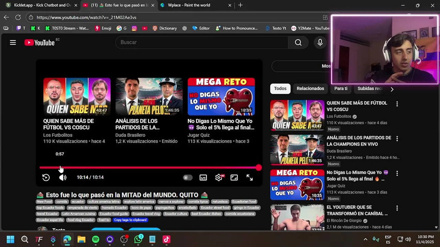The width and height of the screenshot is (440, 247).
Task: Open the Windows Start menu
Action: pyautogui.click(x=10, y=239)
